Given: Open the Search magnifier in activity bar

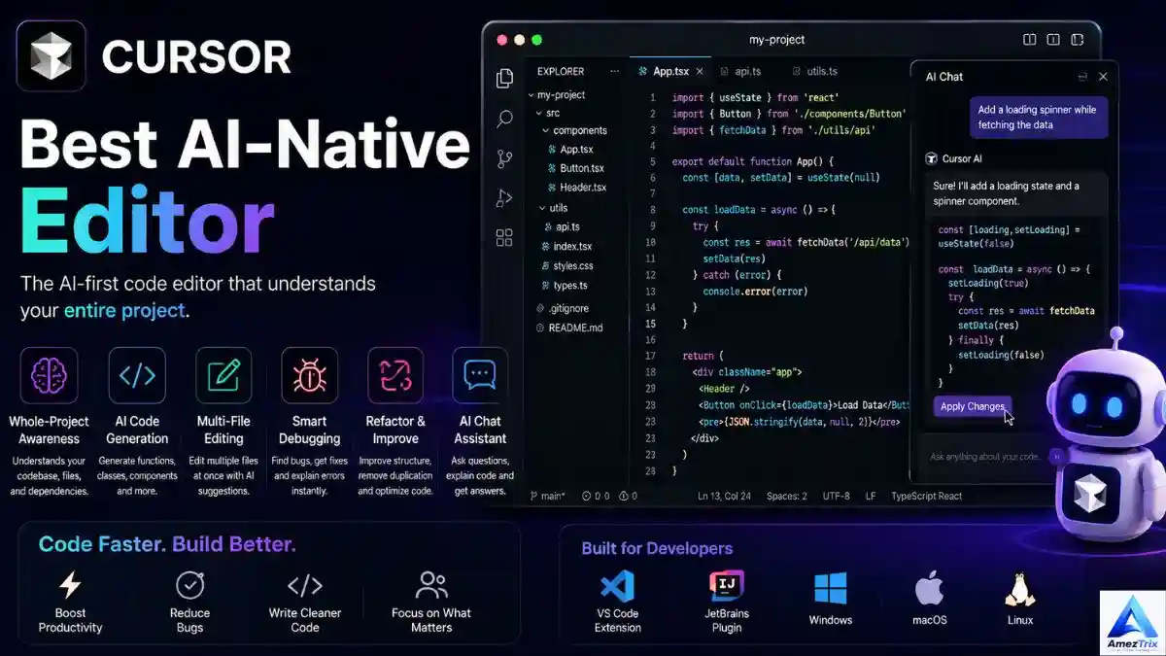Looking at the screenshot, I should coord(504,119).
